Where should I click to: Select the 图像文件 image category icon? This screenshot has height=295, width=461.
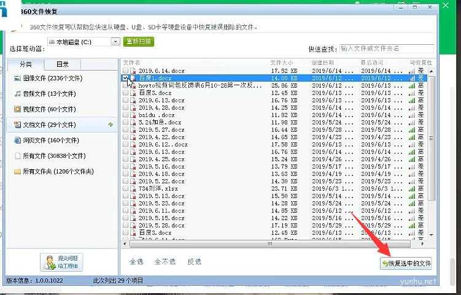17,78
